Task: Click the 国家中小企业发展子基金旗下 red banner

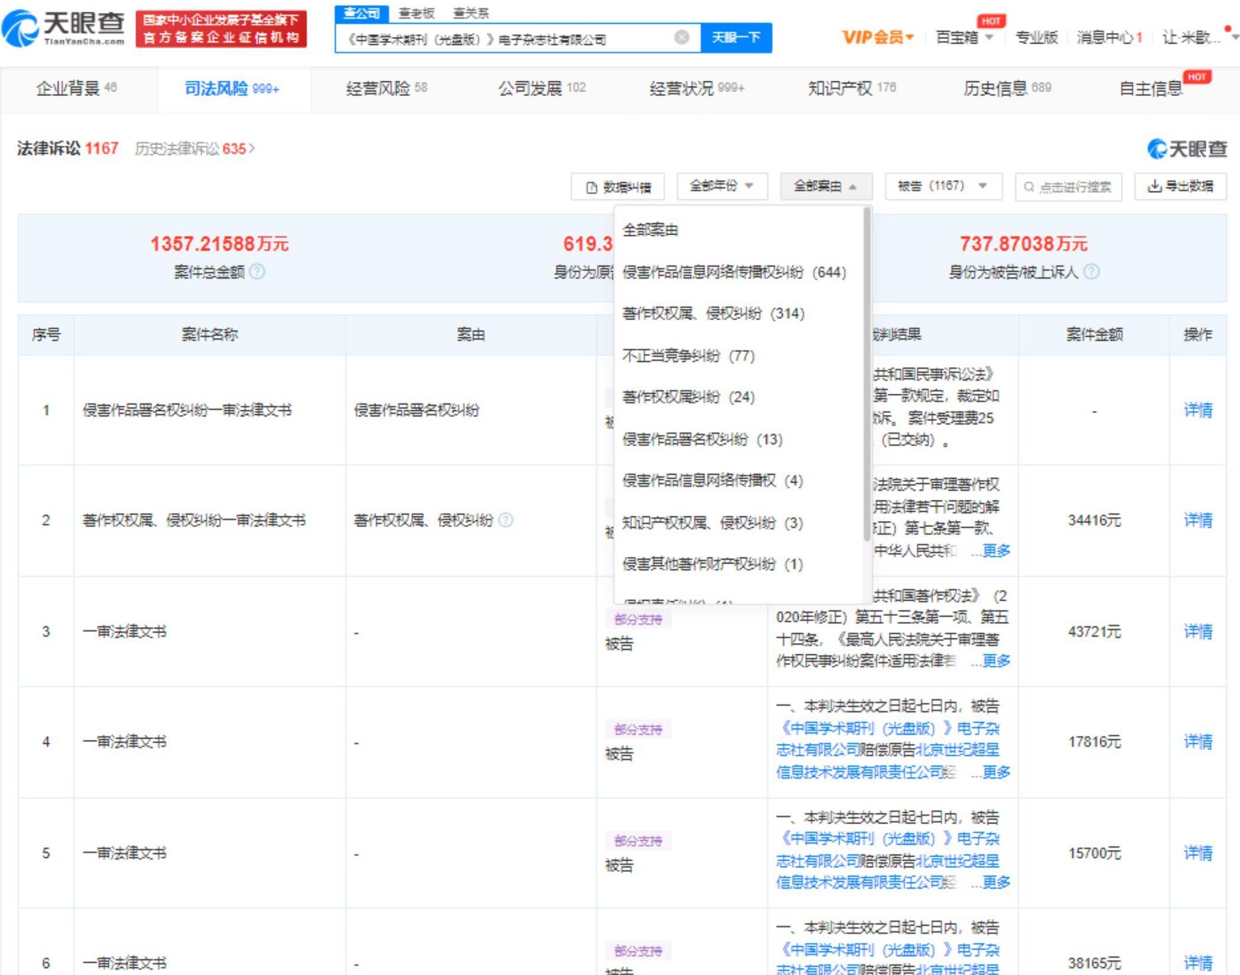Action: 221,29
